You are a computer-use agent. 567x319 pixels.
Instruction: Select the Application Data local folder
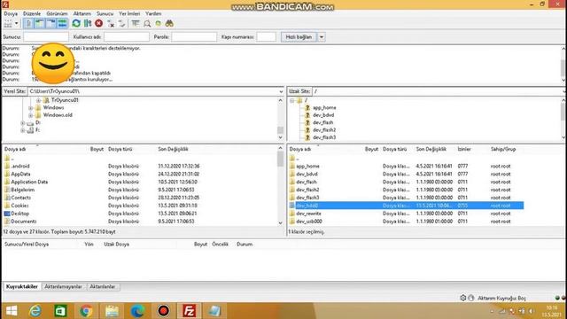tap(29, 182)
